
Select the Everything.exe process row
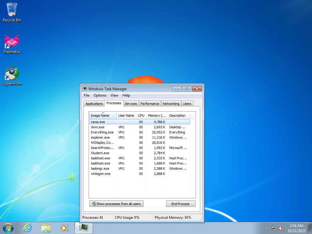pyautogui.click(x=140, y=132)
